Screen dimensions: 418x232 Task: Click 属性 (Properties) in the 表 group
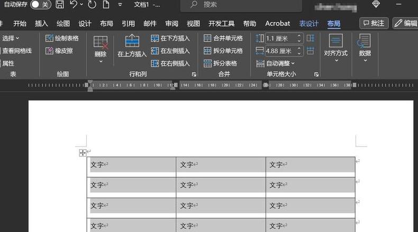point(8,63)
